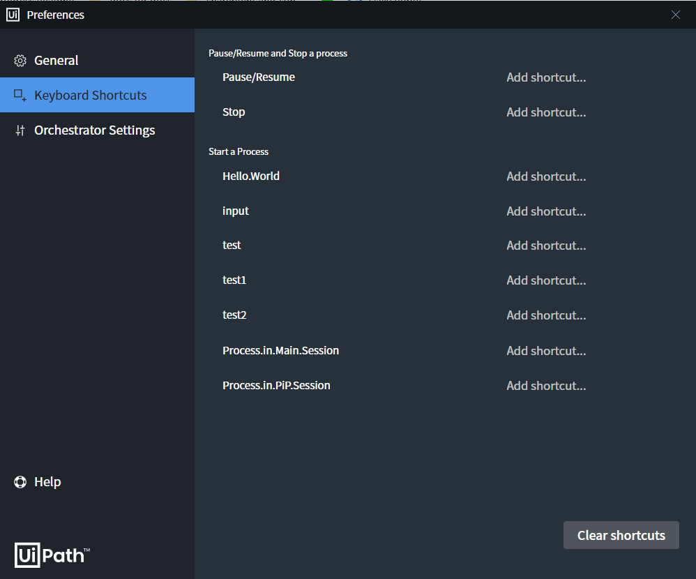
Task: Select the test2 process name
Action: (234, 315)
